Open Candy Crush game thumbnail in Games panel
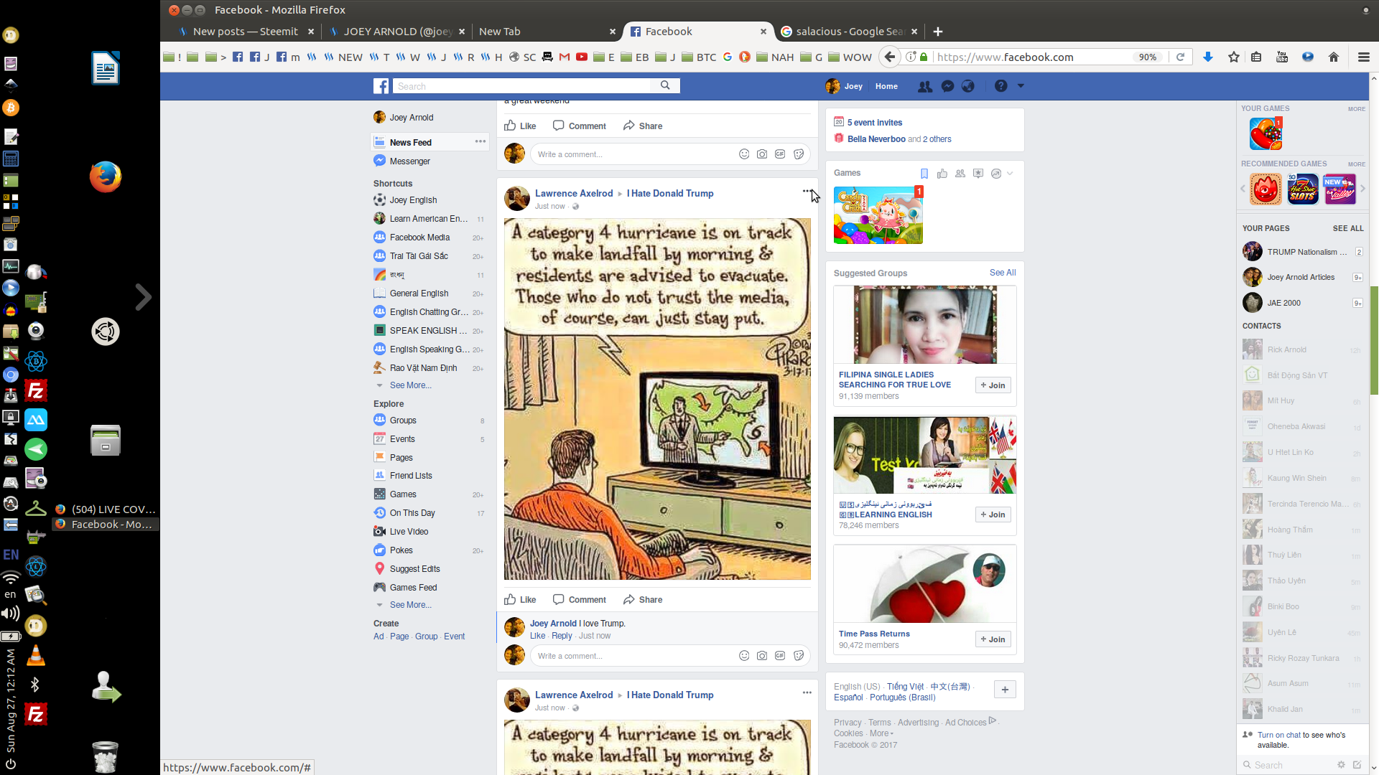The width and height of the screenshot is (1379, 775). coord(878,215)
